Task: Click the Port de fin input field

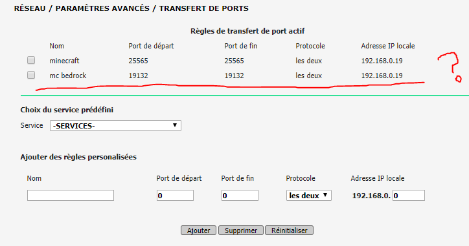Action: coord(240,195)
